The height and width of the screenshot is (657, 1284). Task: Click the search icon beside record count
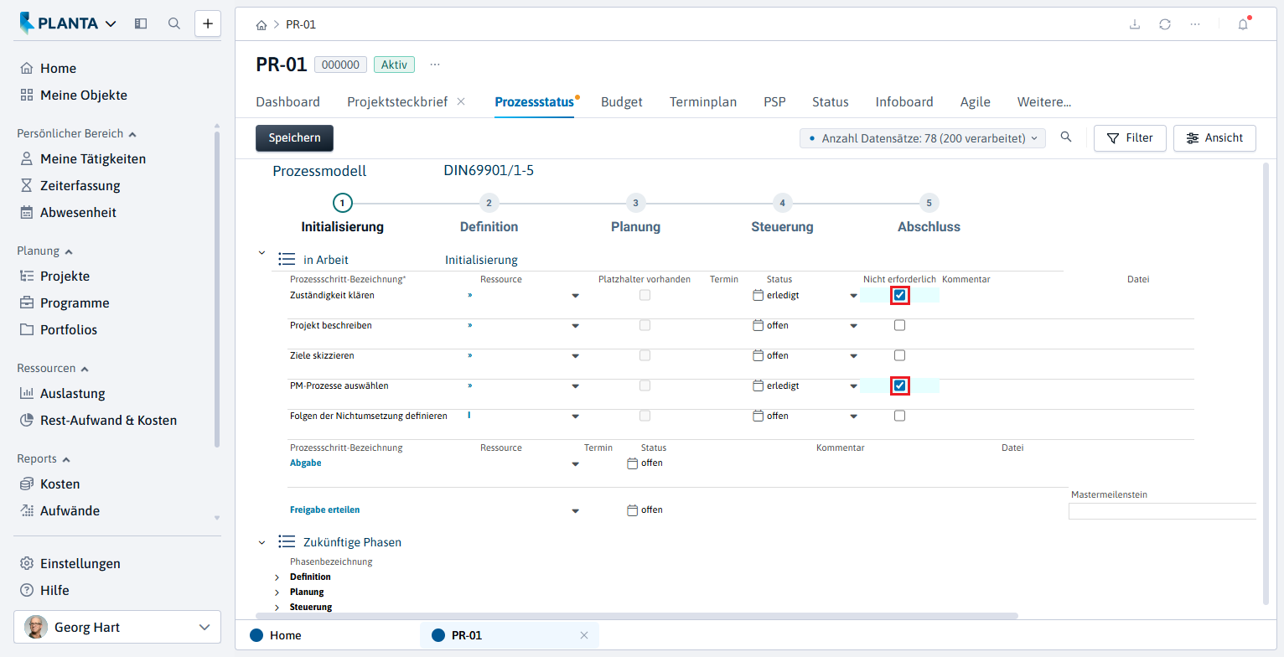[x=1066, y=137]
